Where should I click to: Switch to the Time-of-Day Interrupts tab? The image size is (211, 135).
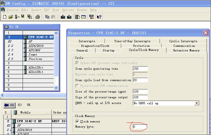click(132, 41)
